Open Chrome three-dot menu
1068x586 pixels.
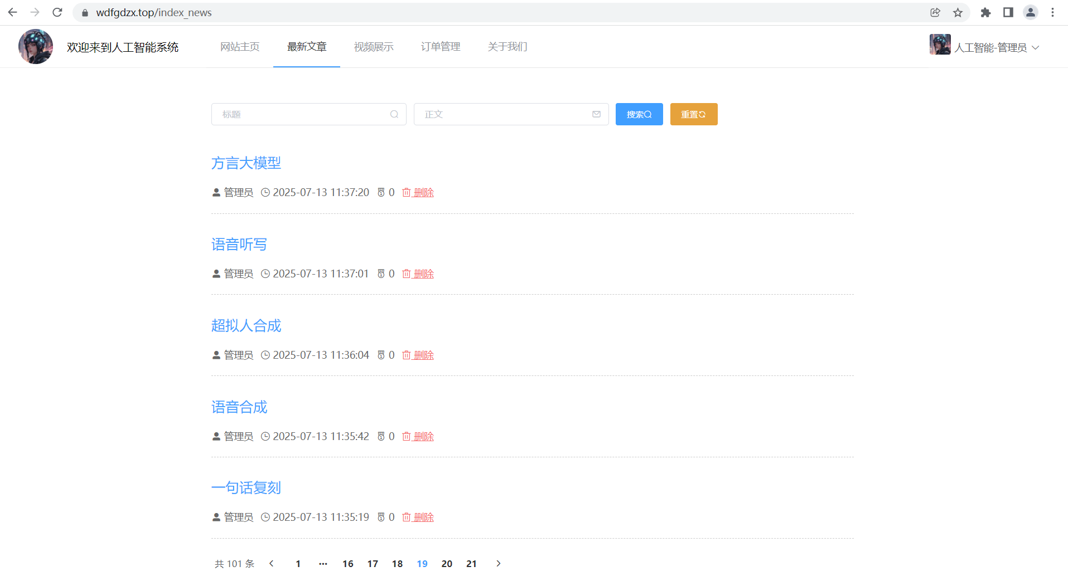coord(1052,12)
